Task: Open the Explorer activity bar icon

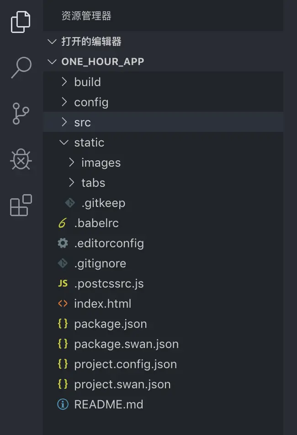Action: coord(21,22)
